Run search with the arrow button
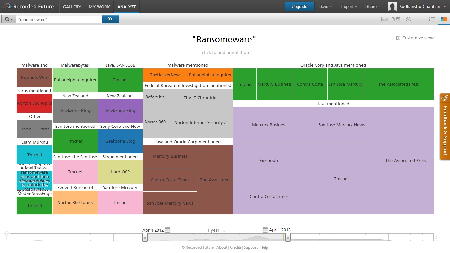 pos(111,19)
